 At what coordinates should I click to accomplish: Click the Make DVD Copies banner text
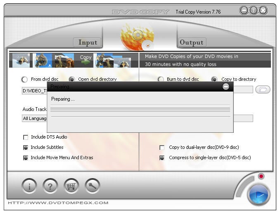[x=192, y=56]
